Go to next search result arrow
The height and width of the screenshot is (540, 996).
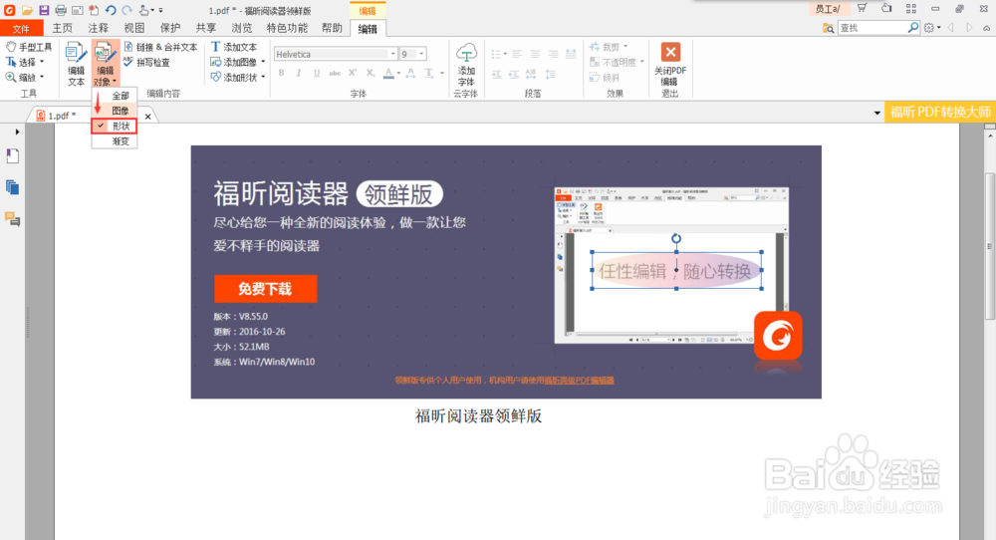(969, 27)
